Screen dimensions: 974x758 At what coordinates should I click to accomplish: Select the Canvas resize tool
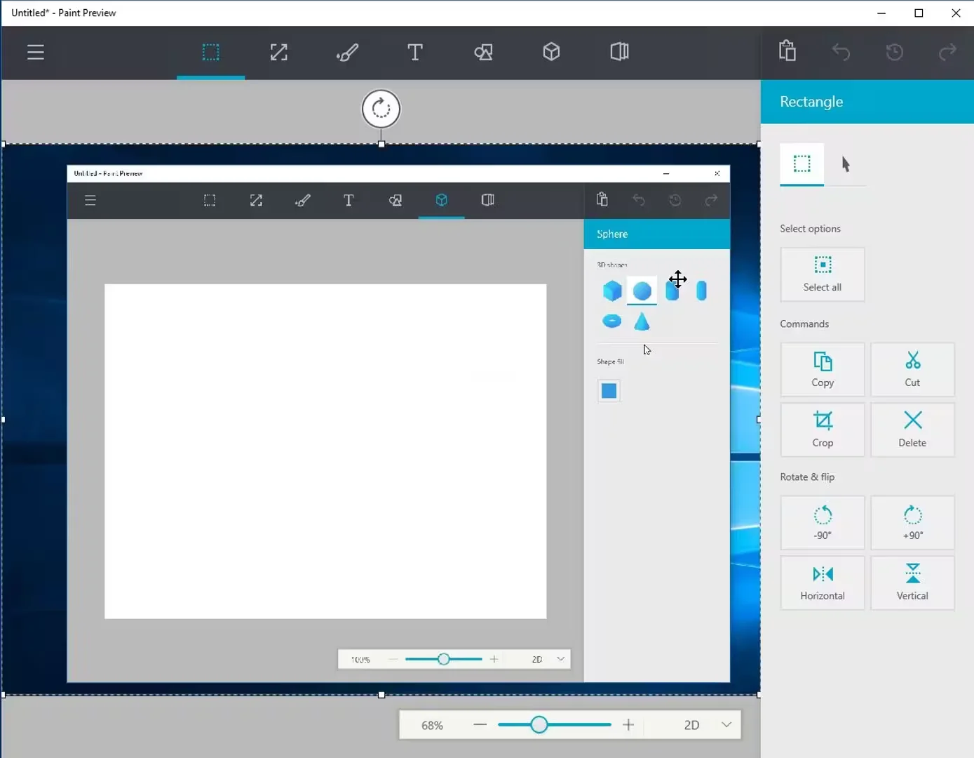pyautogui.click(x=279, y=53)
